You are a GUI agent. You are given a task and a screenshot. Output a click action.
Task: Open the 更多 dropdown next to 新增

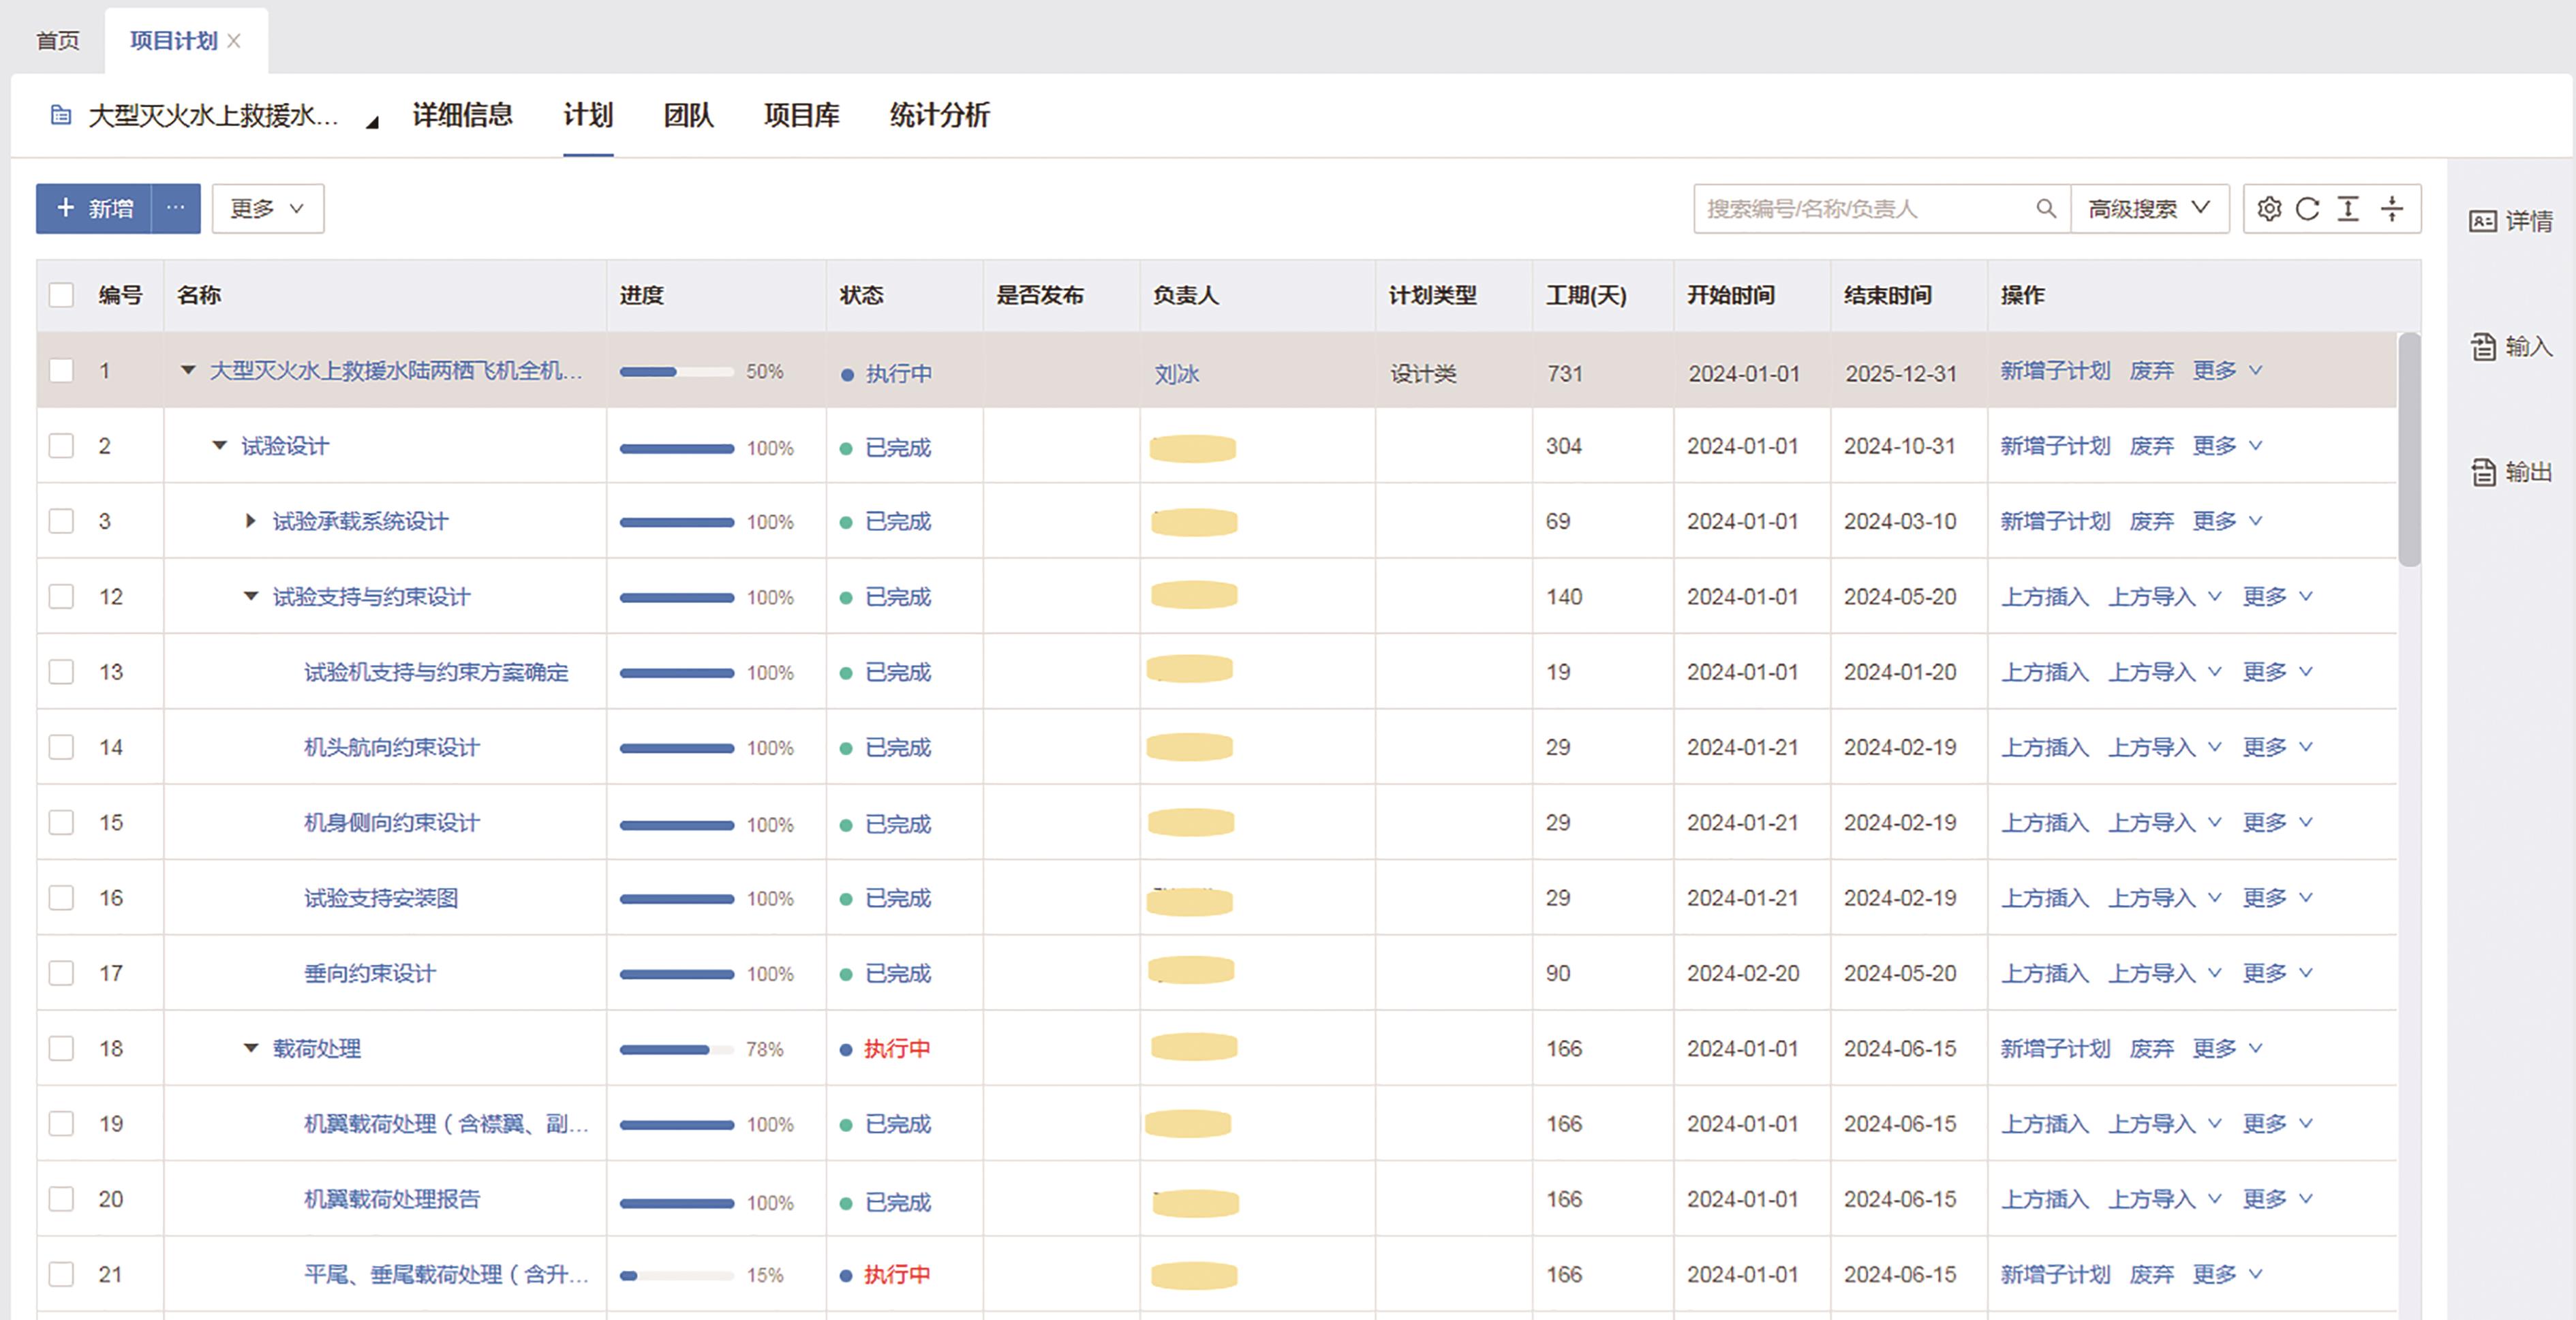click(267, 209)
